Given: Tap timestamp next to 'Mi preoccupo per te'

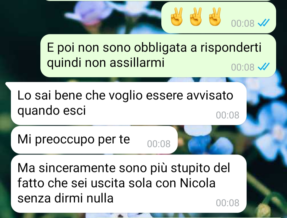Looking at the screenshot, I should pyautogui.click(x=159, y=144).
